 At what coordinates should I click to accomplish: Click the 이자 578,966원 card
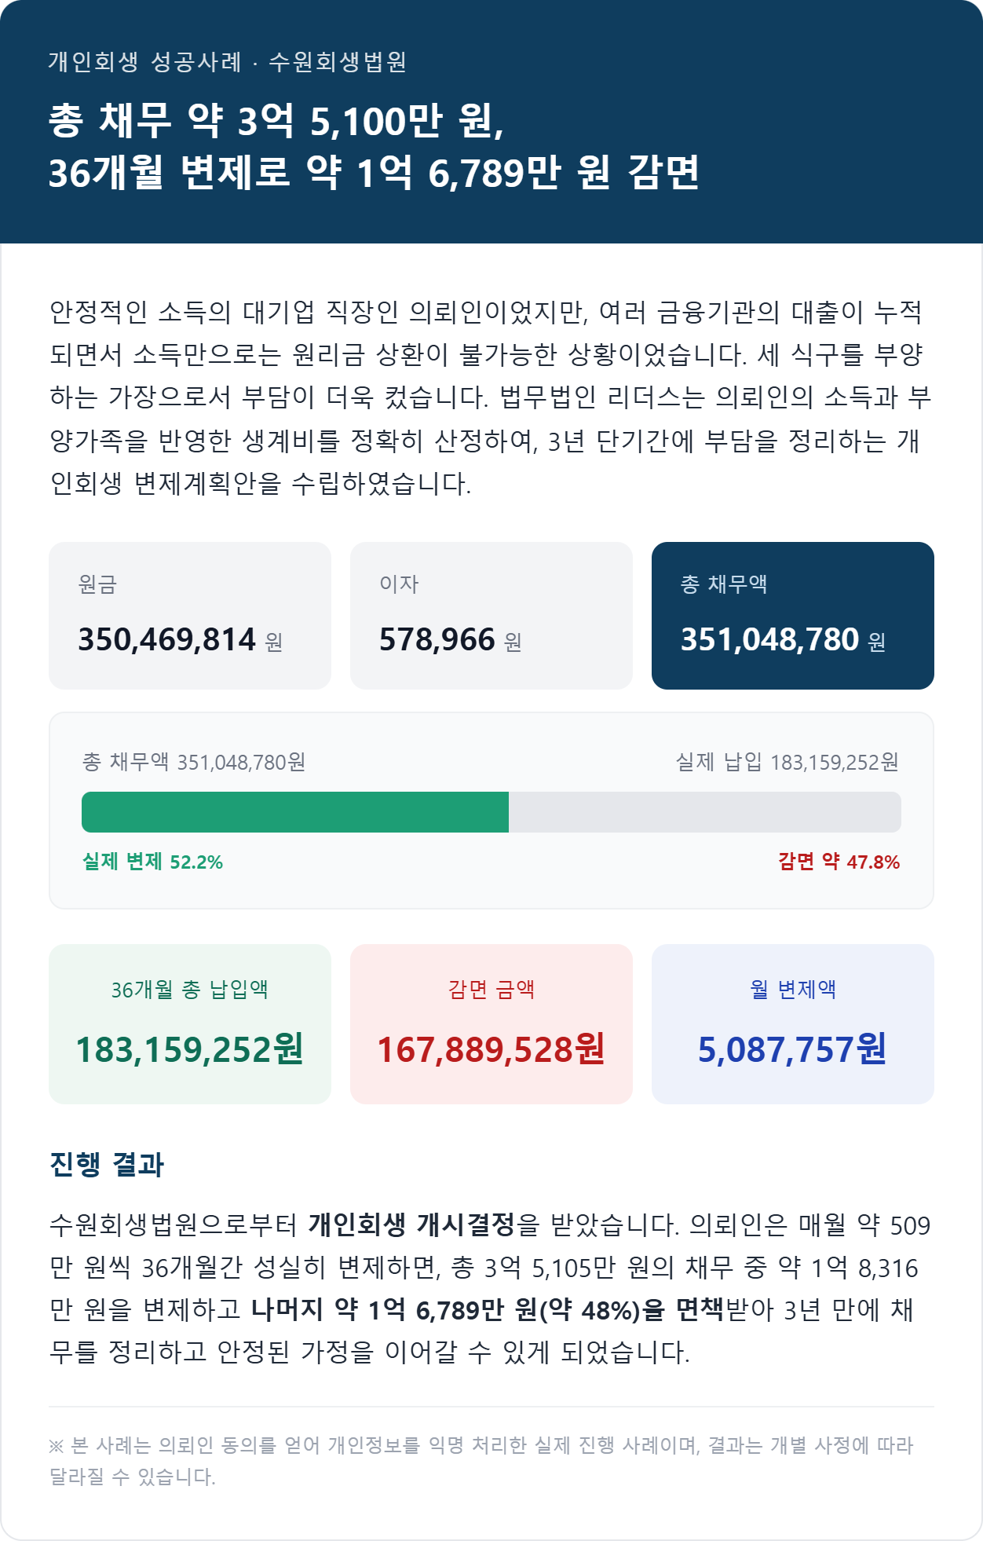coord(491,616)
